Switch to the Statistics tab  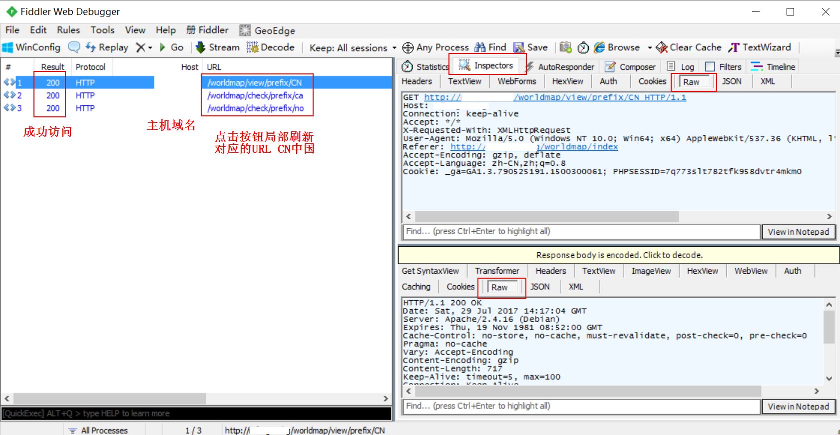coord(425,67)
